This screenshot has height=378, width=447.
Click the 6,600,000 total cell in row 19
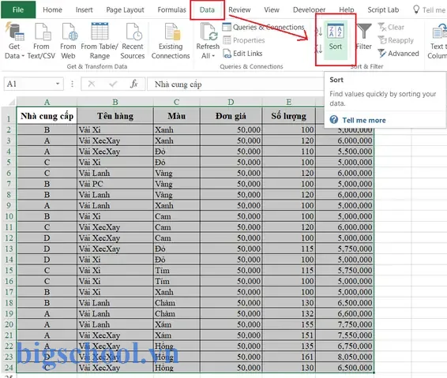point(344,313)
